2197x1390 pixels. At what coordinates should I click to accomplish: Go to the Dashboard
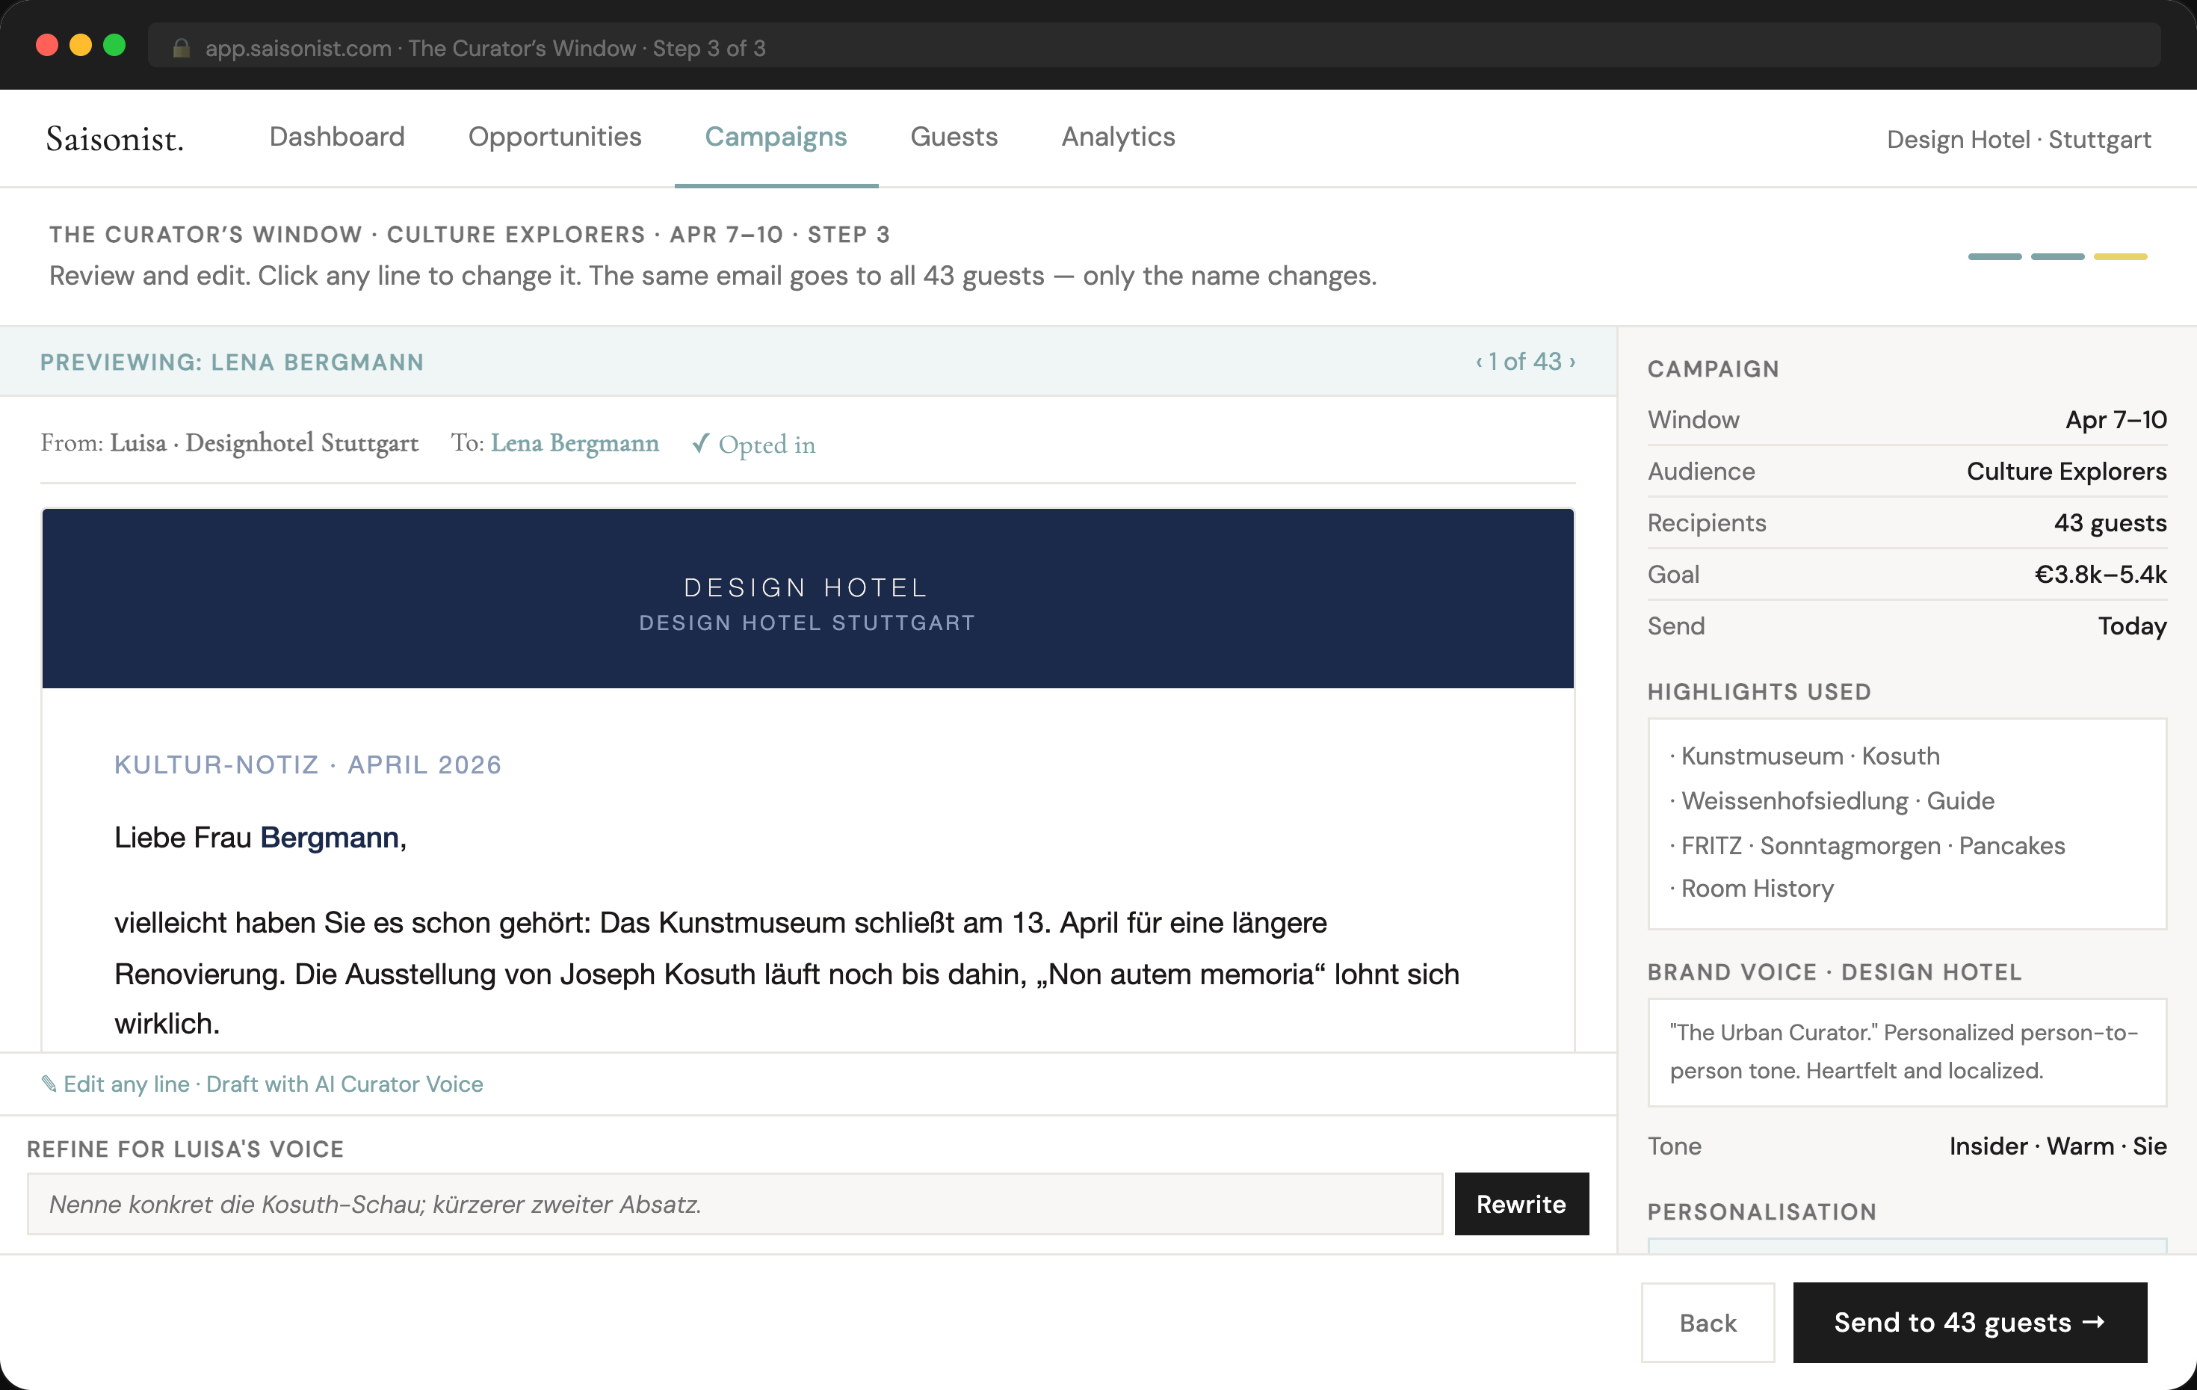coord(337,137)
